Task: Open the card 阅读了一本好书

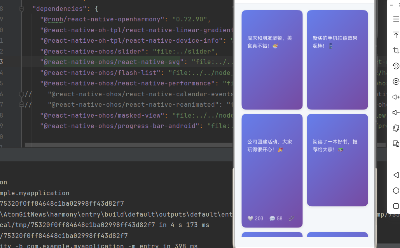Action: coord(337,160)
